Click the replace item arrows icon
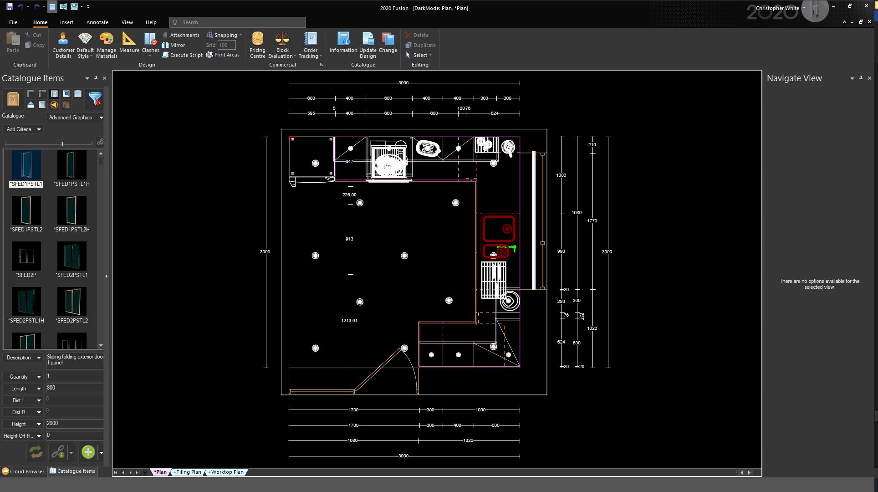 (36, 452)
